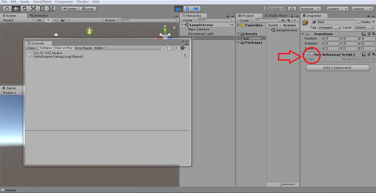Select the Scale tool
Screen dimensions: 376x193
click(x=33, y=9)
